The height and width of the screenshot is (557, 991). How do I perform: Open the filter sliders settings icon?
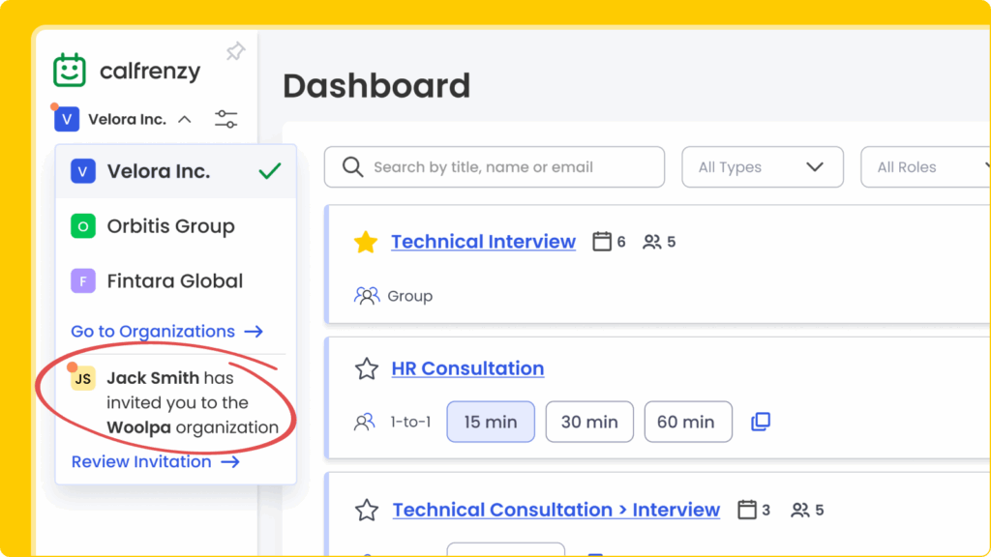coord(226,120)
